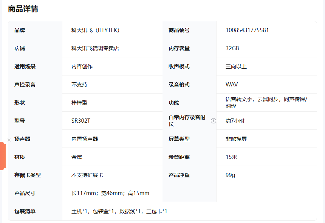Click the 包装清单 label
The width and height of the screenshot is (325, 223).
(25, 211)
